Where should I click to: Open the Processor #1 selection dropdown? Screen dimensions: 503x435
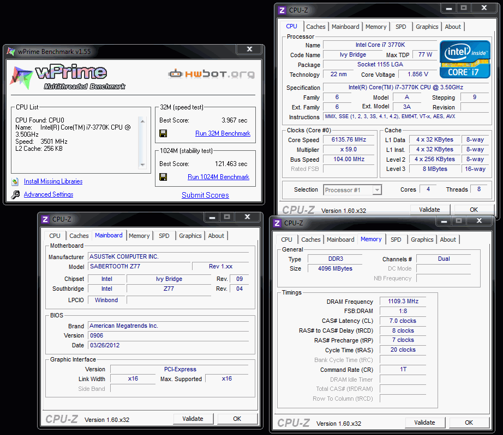[378, 190]
